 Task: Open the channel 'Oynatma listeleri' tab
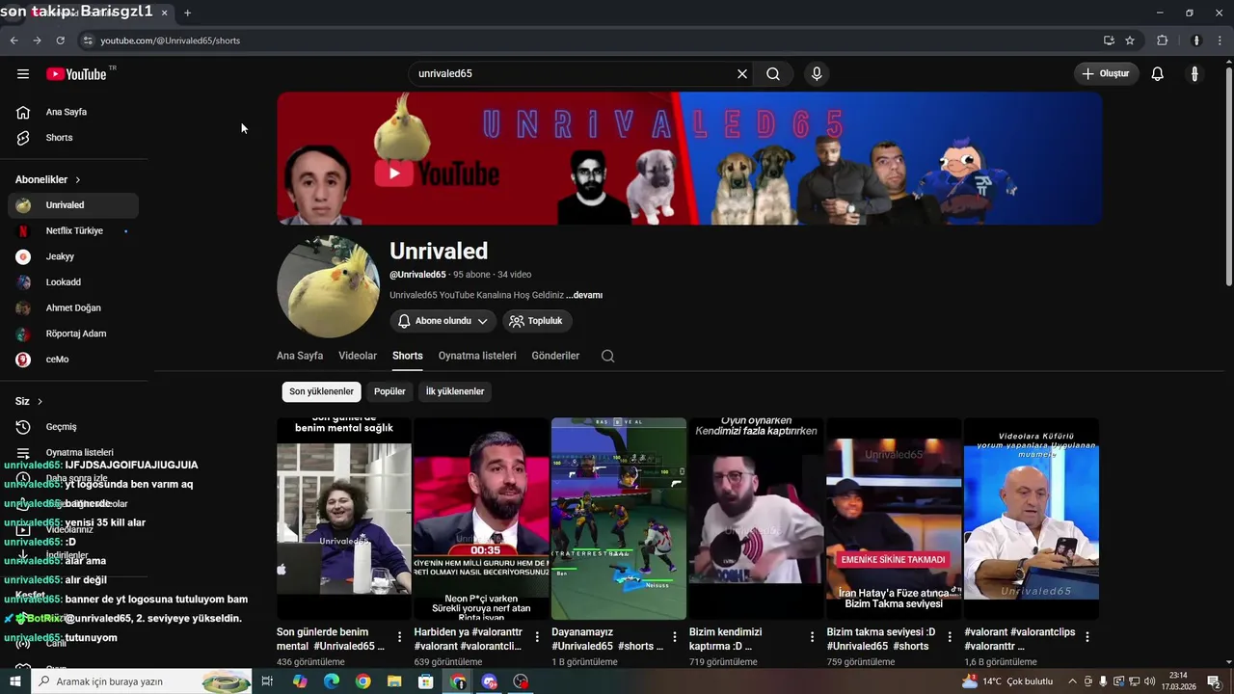pos(477,356)
